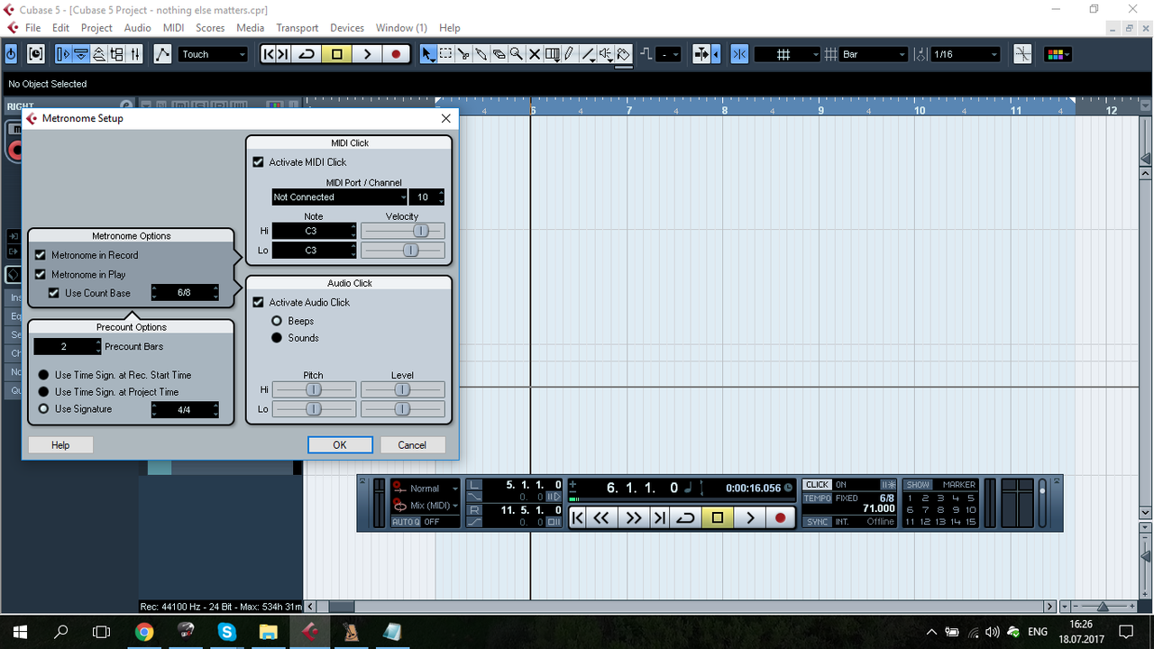
Task: Open the 1/16 quantize dropdown
Action: point(966,54)
